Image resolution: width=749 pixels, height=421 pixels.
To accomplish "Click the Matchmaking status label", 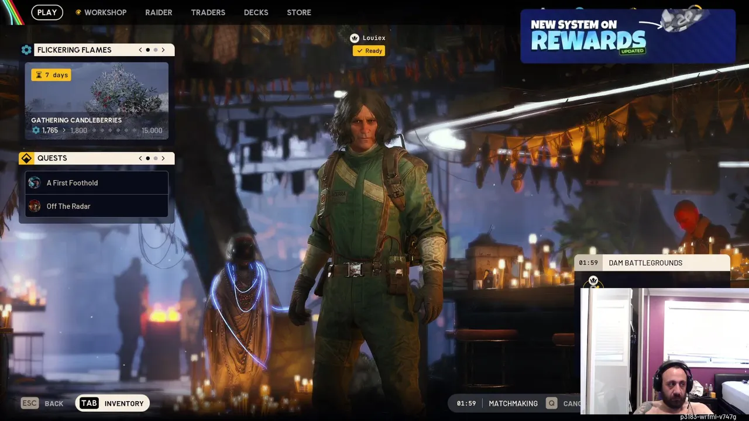I will [x=513, y=403].
